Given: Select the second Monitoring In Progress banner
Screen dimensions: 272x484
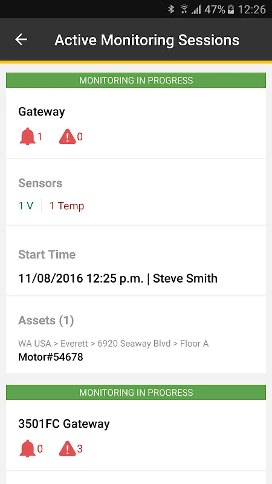Looking at the screenshot, I should pos(136,392).
